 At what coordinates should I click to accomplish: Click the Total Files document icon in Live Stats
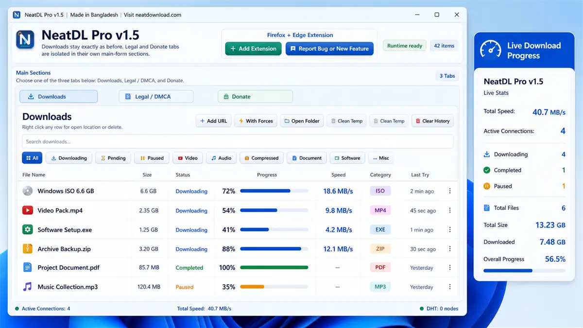tap(487, 208)
